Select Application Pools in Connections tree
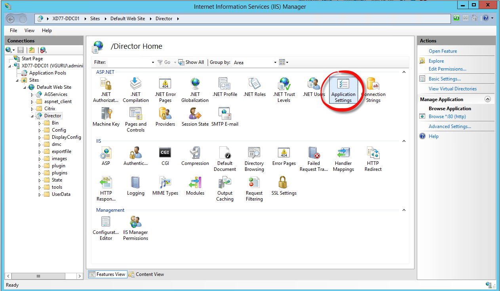 click(48, 73)
